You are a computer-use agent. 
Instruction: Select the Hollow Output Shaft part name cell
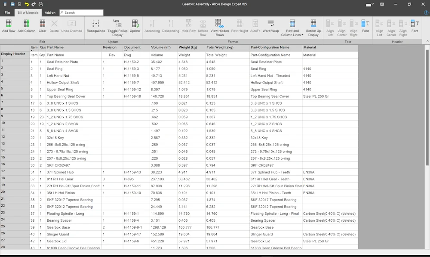tap(74, 82)
